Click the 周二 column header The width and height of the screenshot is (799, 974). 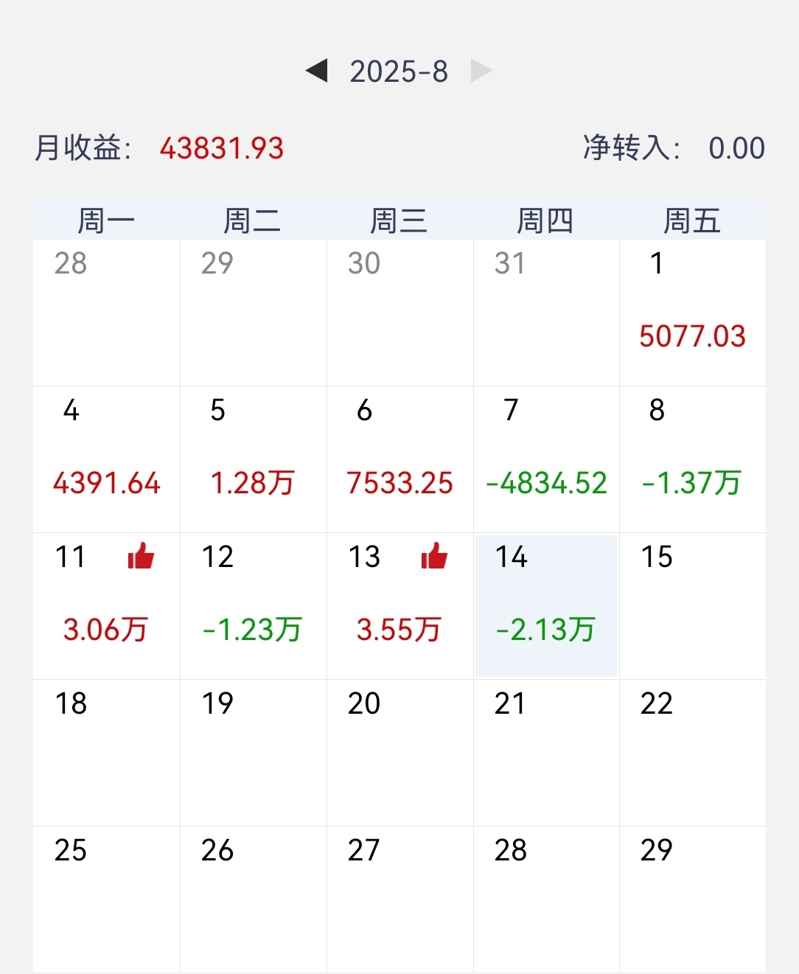[x=253, y=220]
